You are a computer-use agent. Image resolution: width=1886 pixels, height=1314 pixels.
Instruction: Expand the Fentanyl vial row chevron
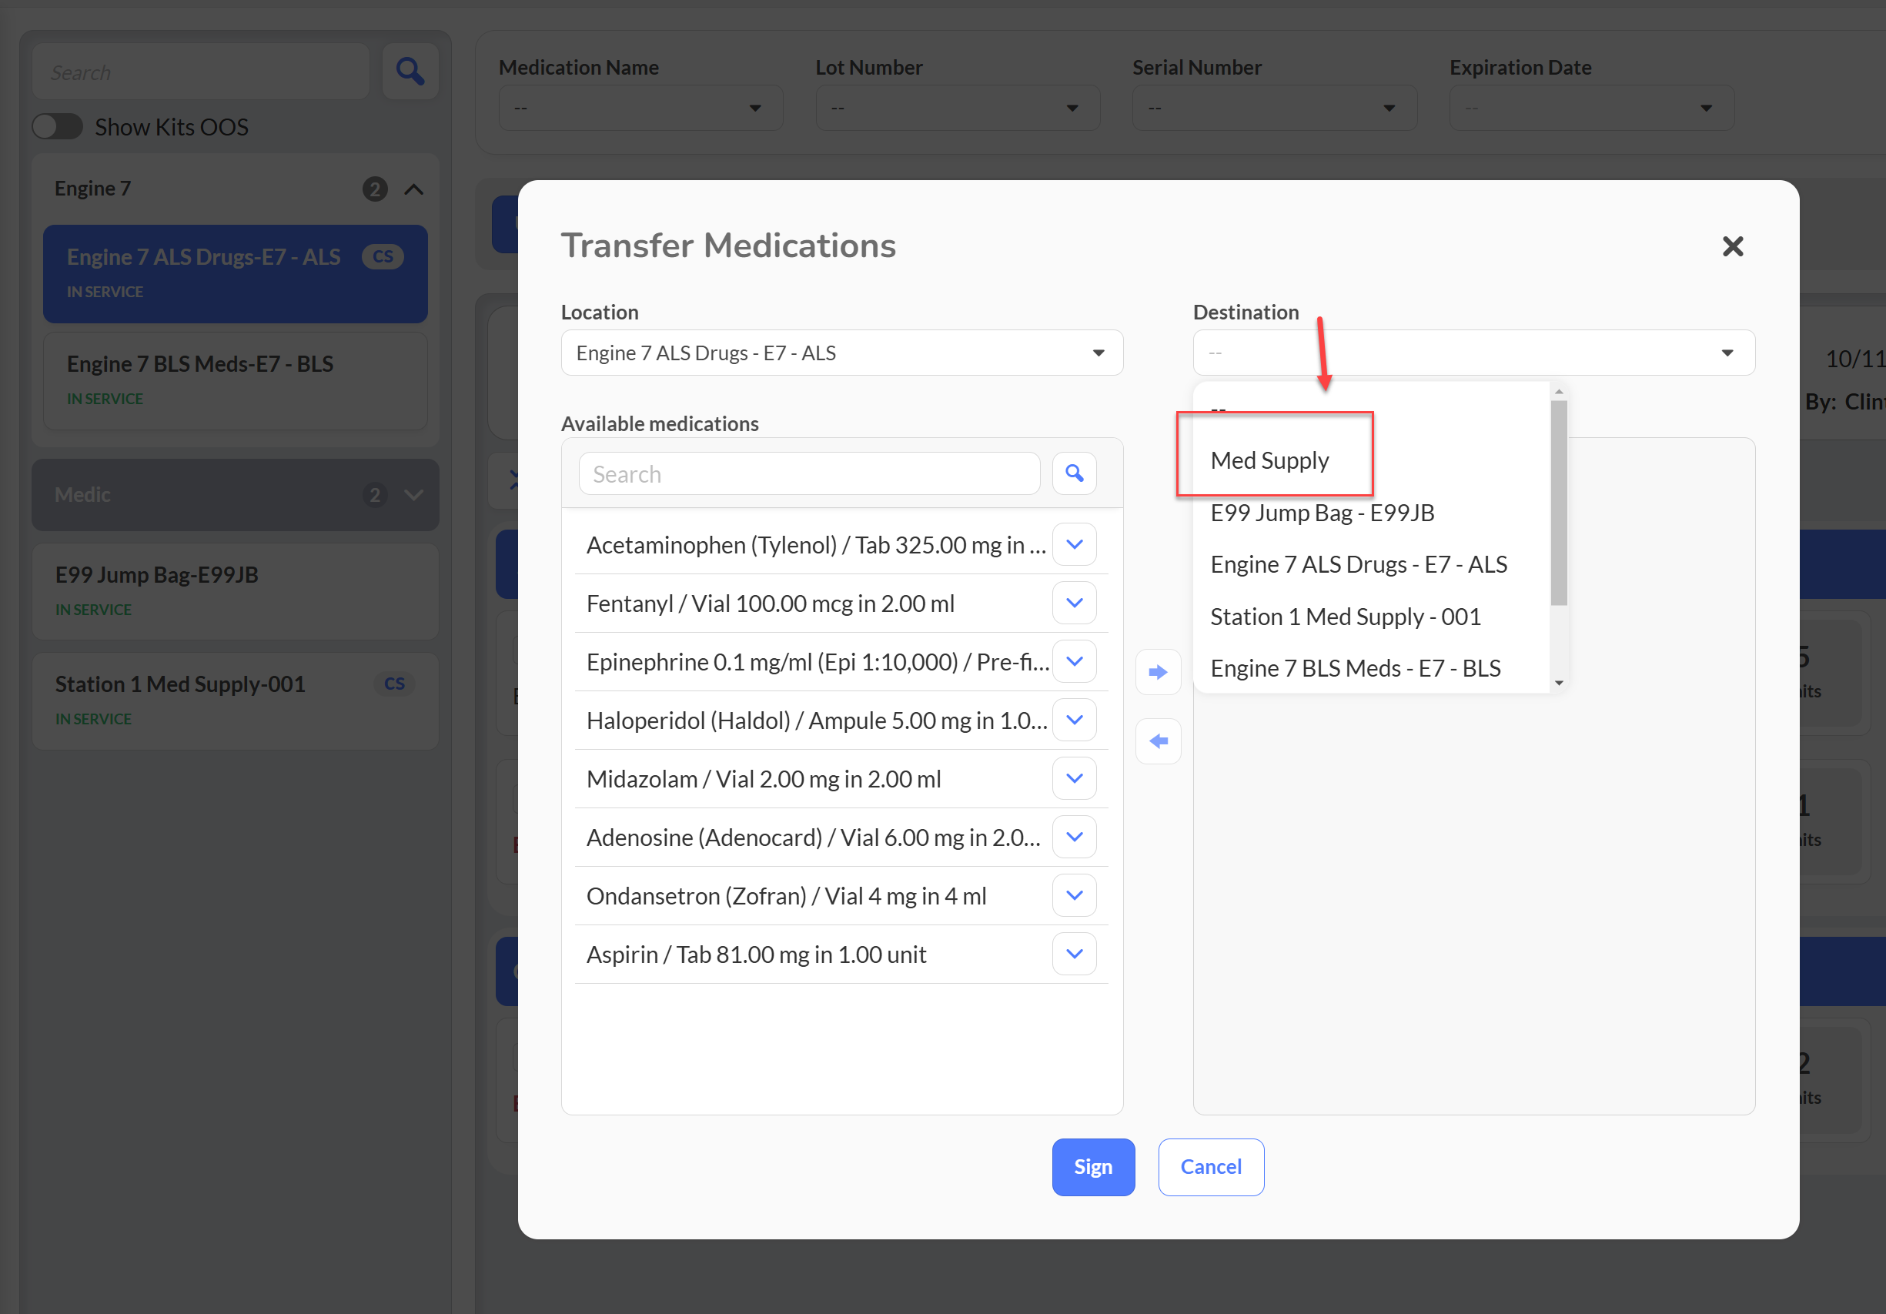pos(1075,603)
